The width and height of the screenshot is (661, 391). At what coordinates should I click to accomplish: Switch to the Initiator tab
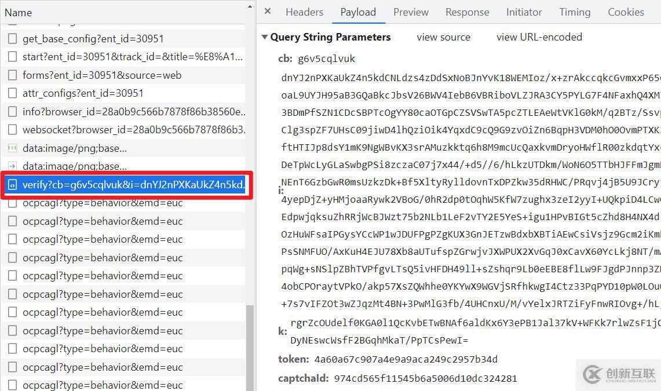[524, 12]
